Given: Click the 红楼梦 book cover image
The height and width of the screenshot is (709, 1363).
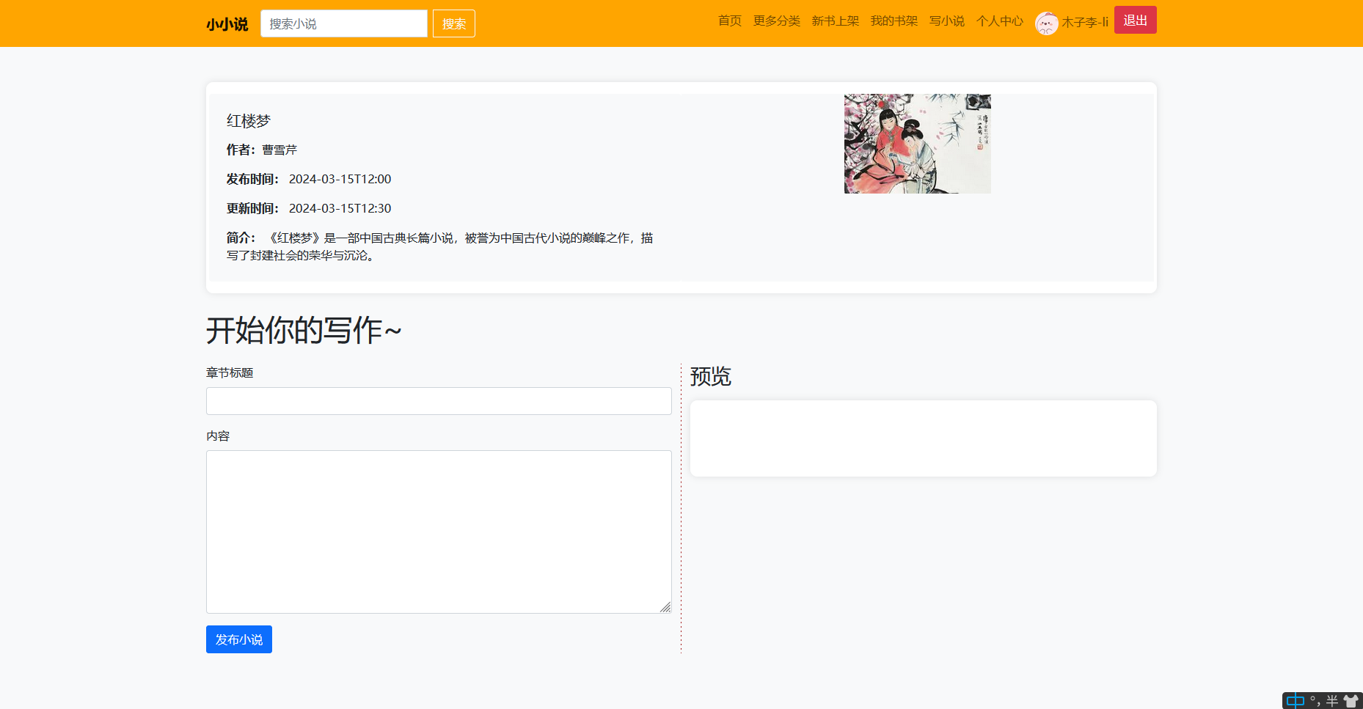Looking at the screenshot, I should pyautogui.click(x=917, y=144).
